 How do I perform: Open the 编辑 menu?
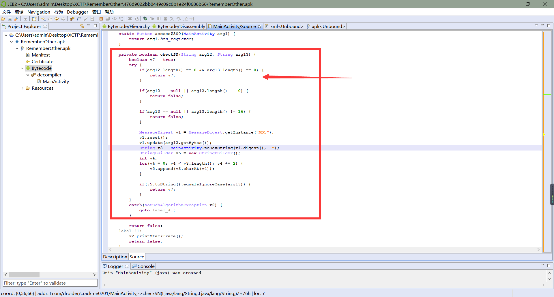click(x=19, y=12)
